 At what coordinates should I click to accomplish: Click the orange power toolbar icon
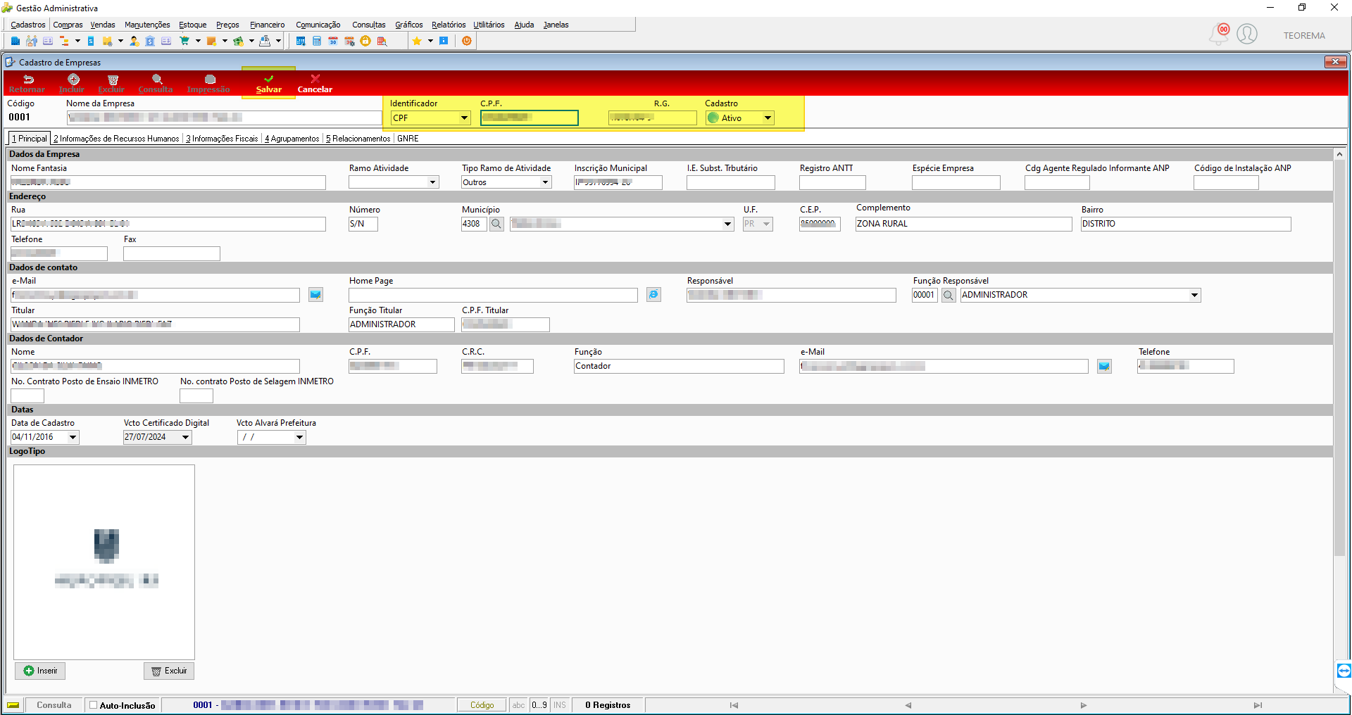[467, 41]
